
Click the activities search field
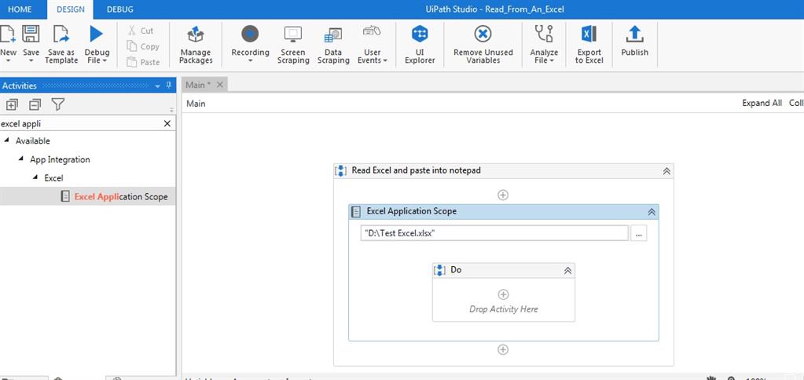click(x=81, y=123)
